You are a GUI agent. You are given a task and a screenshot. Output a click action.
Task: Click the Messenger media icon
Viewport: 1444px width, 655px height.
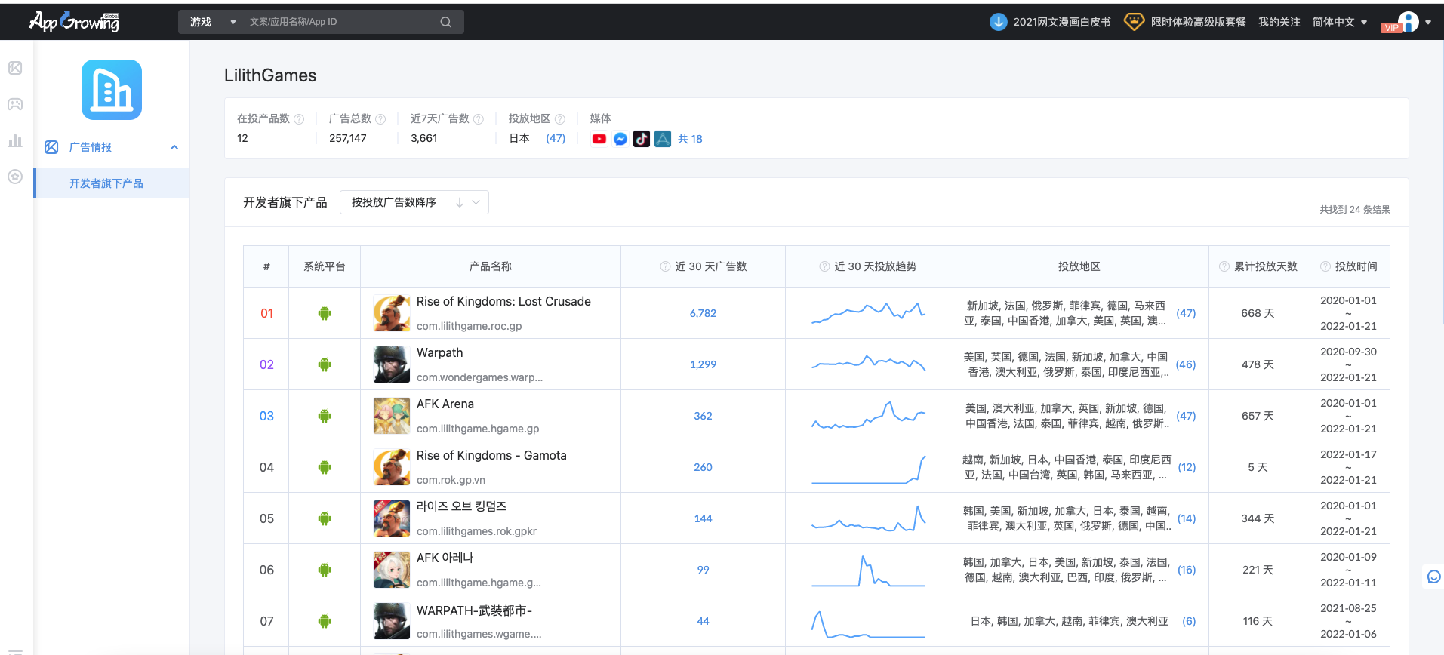click(x=620, y=139)
